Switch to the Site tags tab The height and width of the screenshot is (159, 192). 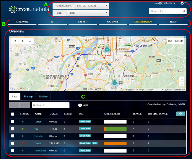tap(28, 97)
